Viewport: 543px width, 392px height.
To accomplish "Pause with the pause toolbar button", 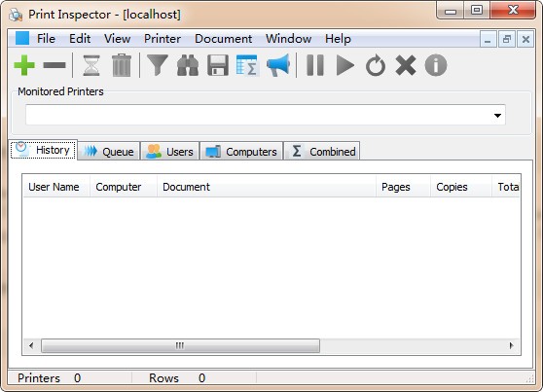I will 315,65.
